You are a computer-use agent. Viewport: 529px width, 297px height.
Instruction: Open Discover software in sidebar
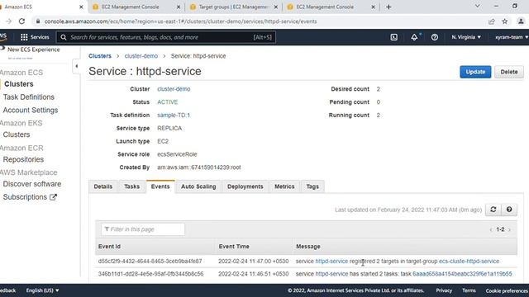tap(32, 184)
